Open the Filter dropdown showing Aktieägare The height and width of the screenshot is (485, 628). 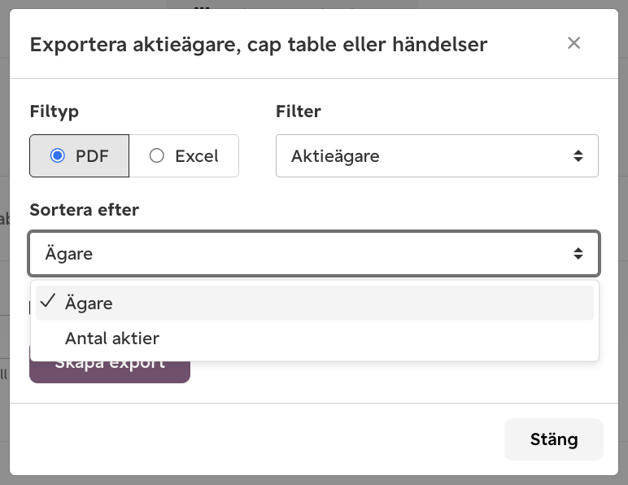point(437,155)
